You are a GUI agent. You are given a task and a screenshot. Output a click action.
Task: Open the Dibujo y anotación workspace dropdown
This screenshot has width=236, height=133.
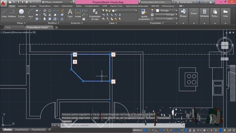pyautogui.click(x=57, y=2)
